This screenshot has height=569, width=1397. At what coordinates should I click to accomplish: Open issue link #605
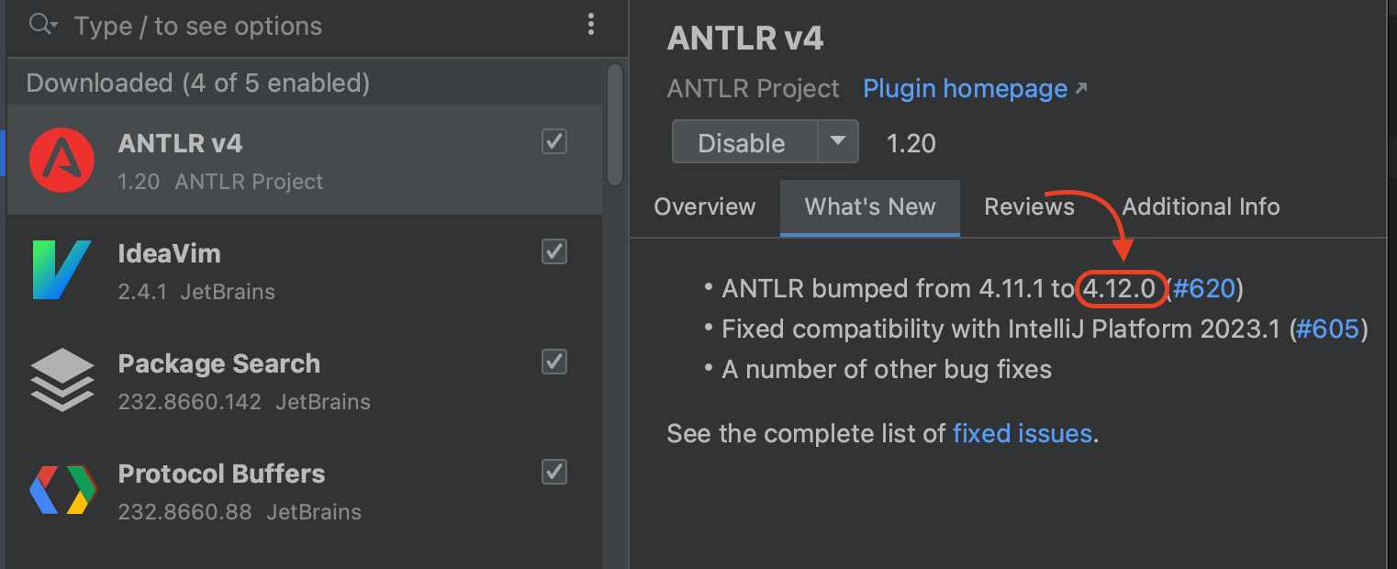[1327, 329]
